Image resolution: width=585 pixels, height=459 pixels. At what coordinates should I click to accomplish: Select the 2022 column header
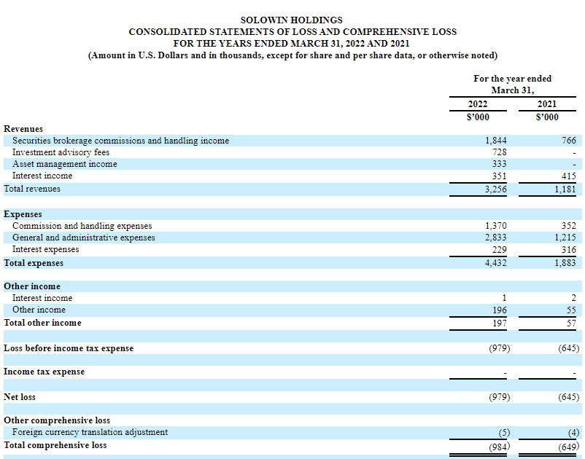pyautogui.click(x=478, y=104)
